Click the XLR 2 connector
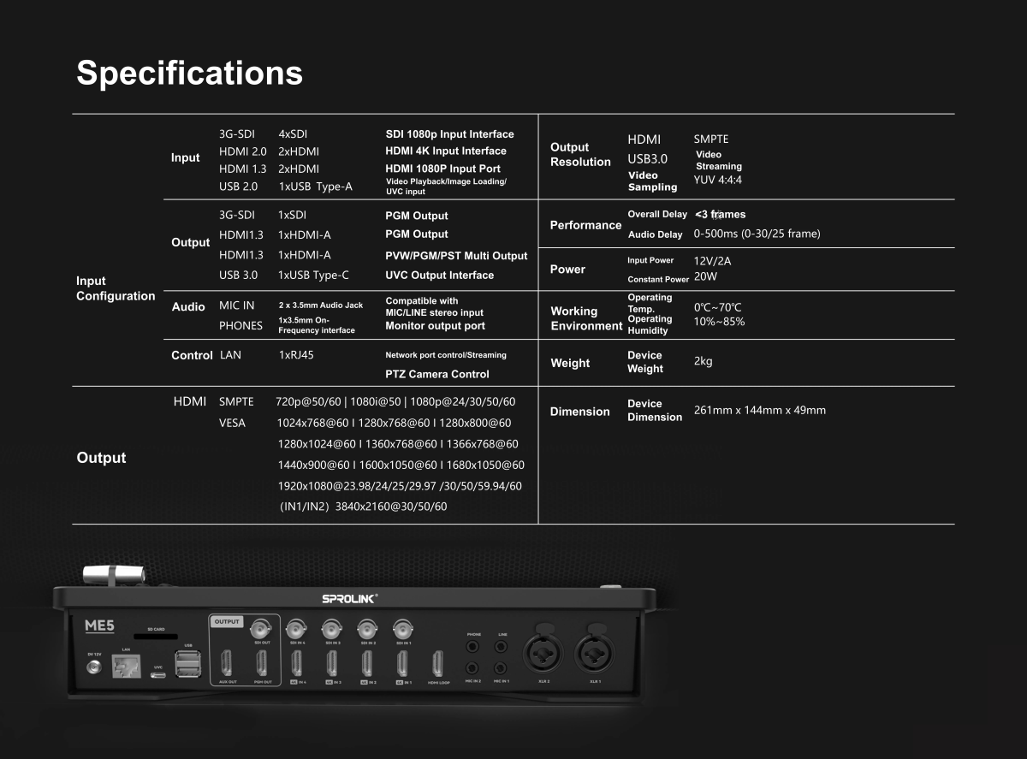The height and width of the screenshot is (759, 1027). 544,655
